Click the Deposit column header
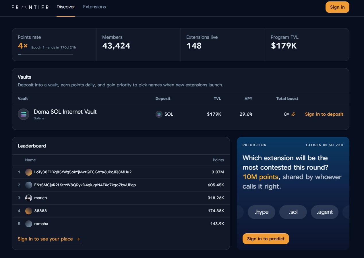Image resolution: width=364 pixels, height=258 pixels. tap(163, 99)
